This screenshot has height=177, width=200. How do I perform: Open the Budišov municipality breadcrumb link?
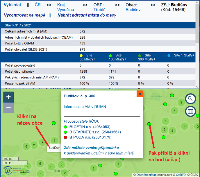(133, 10)
